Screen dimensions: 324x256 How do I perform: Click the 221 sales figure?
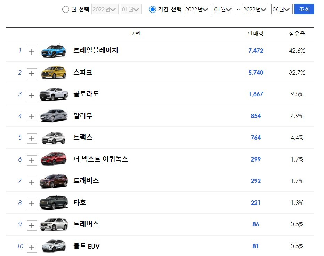click(256, 203)
